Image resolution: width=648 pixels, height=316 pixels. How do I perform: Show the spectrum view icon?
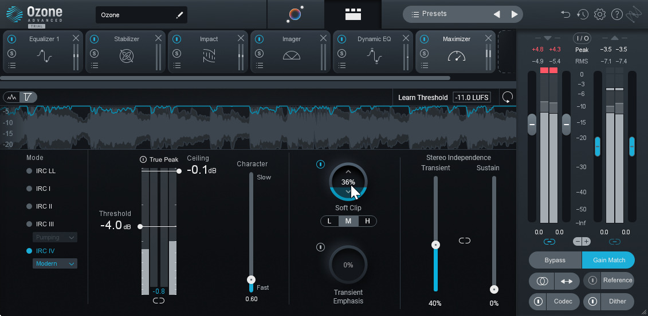click(x=12, y=97)
